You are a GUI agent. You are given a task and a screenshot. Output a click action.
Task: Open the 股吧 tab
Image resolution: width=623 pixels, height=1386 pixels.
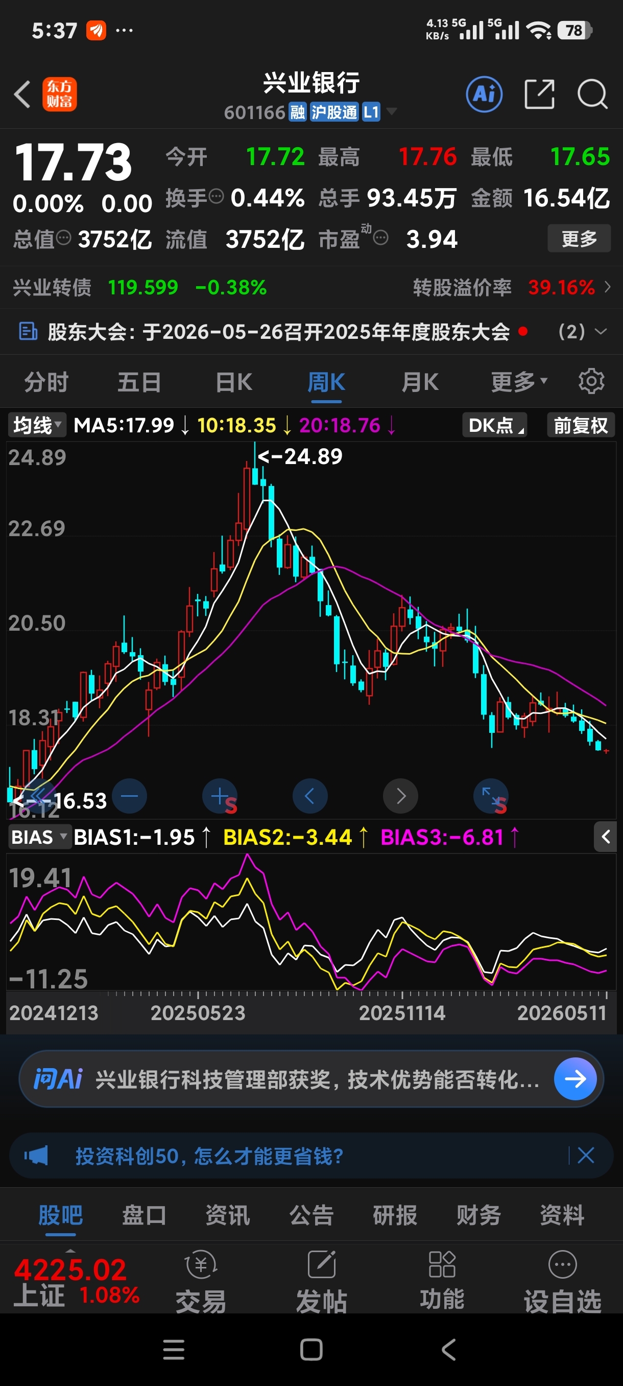tap(61, 1215)
